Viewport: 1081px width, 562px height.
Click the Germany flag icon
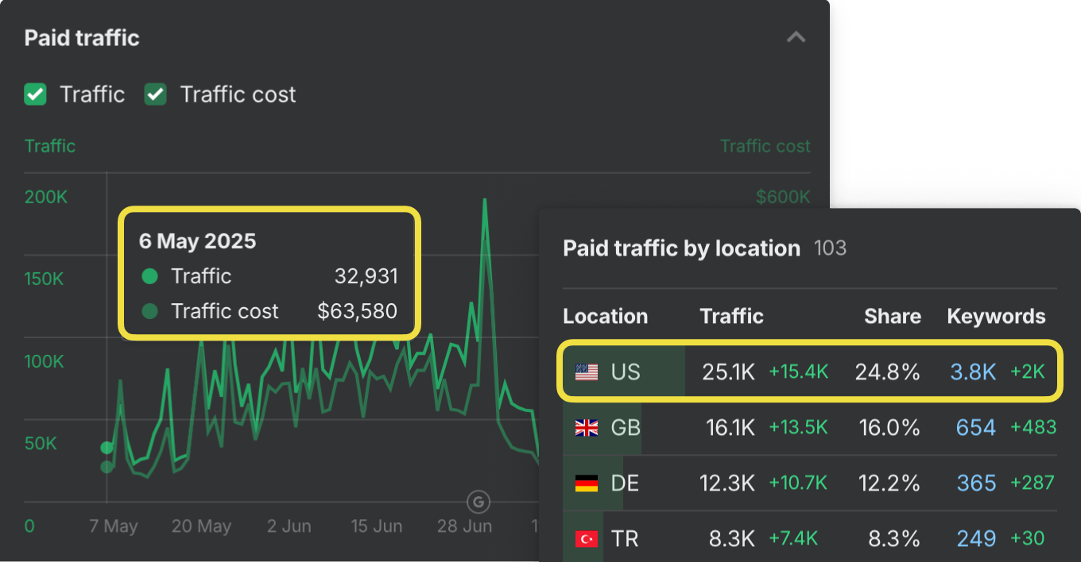(587, 483)
